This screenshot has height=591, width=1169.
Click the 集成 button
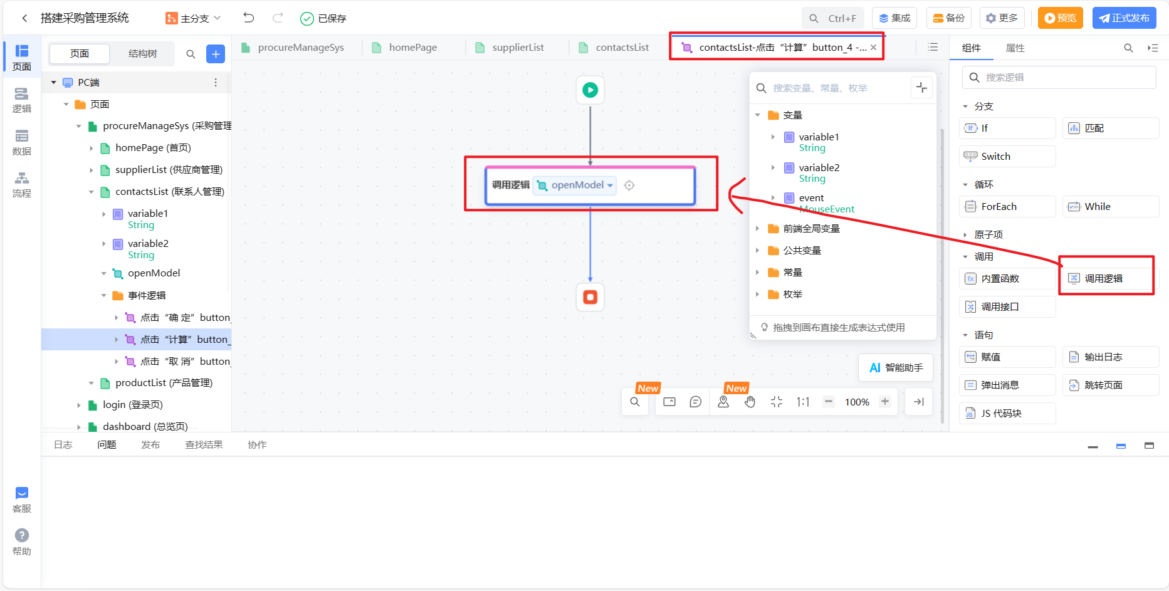pos(894,18)
